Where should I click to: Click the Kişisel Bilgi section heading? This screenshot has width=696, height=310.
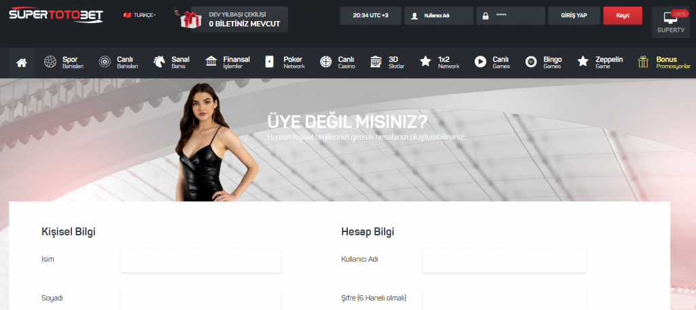click(69, 231)
